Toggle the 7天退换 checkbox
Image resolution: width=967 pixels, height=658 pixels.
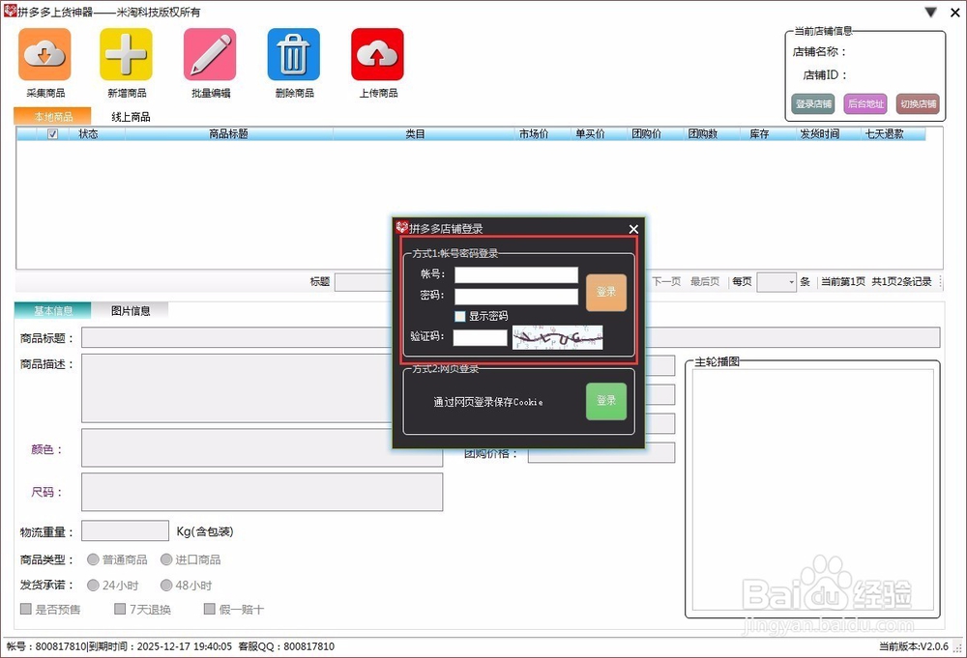coord(120,610)
